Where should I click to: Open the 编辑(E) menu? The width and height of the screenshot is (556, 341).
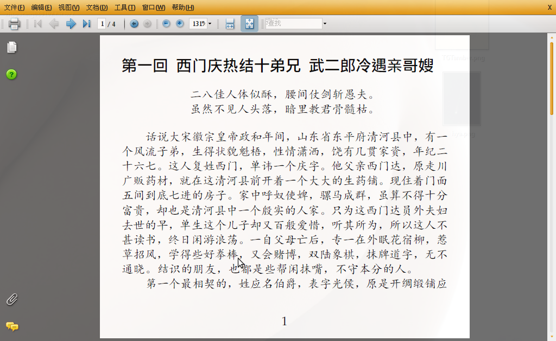tap(41, 8)
